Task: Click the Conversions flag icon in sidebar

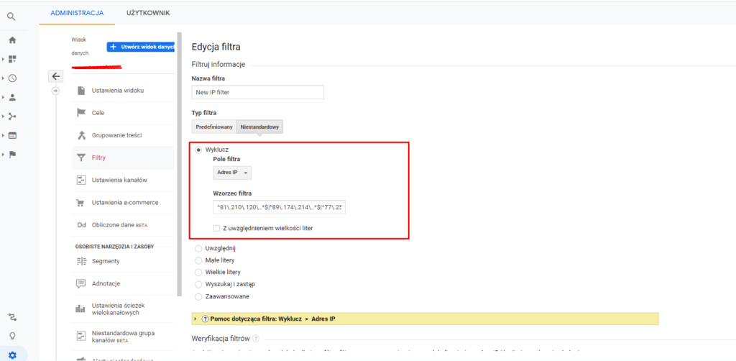Action: [12, 154]
